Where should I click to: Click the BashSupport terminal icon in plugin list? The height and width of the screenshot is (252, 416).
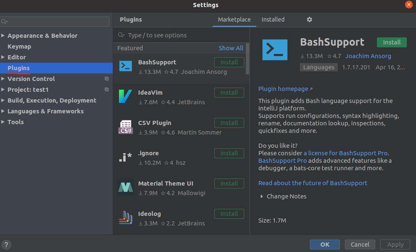click(126, 66)
